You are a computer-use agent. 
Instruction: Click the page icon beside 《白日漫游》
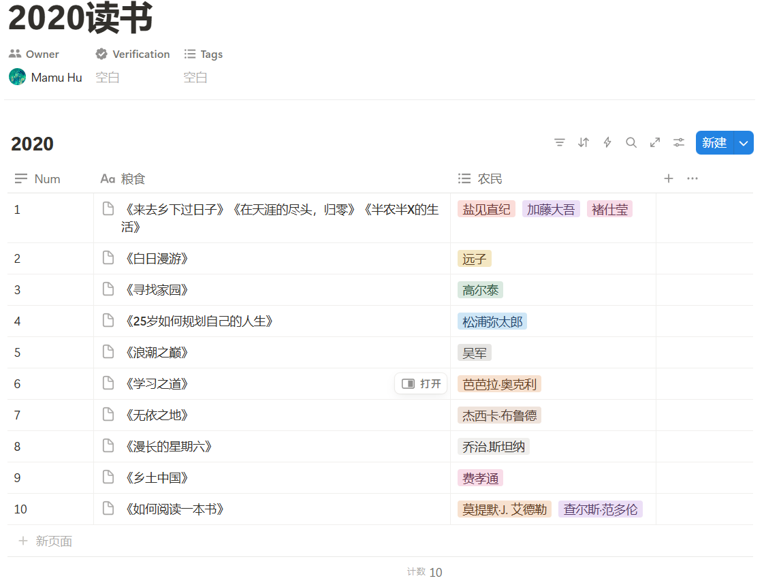click(108, 258)
